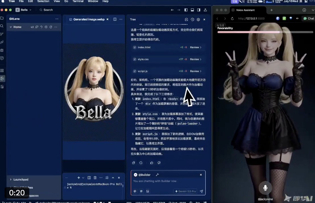Copy the assistant response
This screenshot has height=203, width=315.
click(x=134, y=163)
